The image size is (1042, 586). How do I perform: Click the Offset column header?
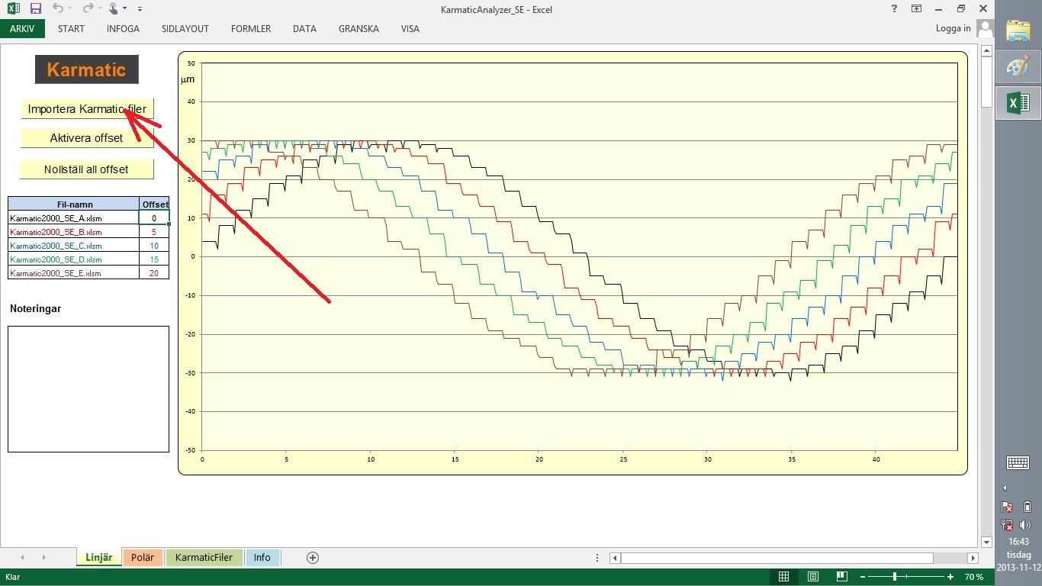[x=154, y=204]
